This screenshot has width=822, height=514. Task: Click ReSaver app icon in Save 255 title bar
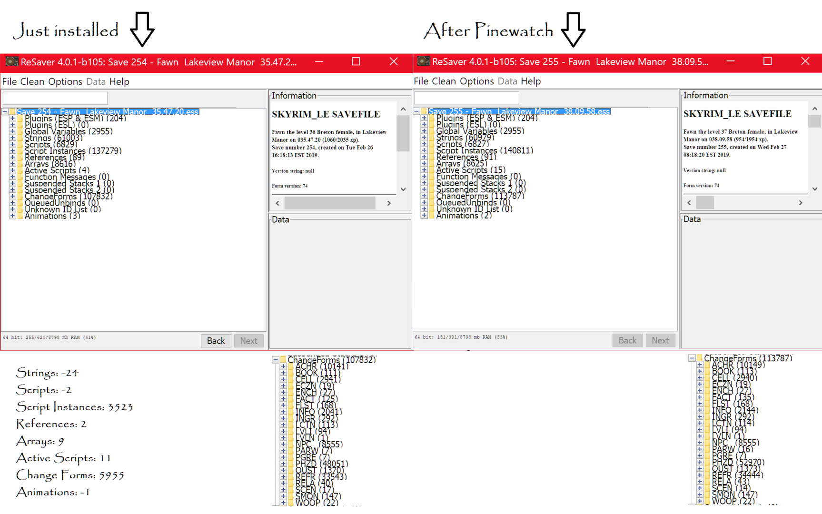423,61
